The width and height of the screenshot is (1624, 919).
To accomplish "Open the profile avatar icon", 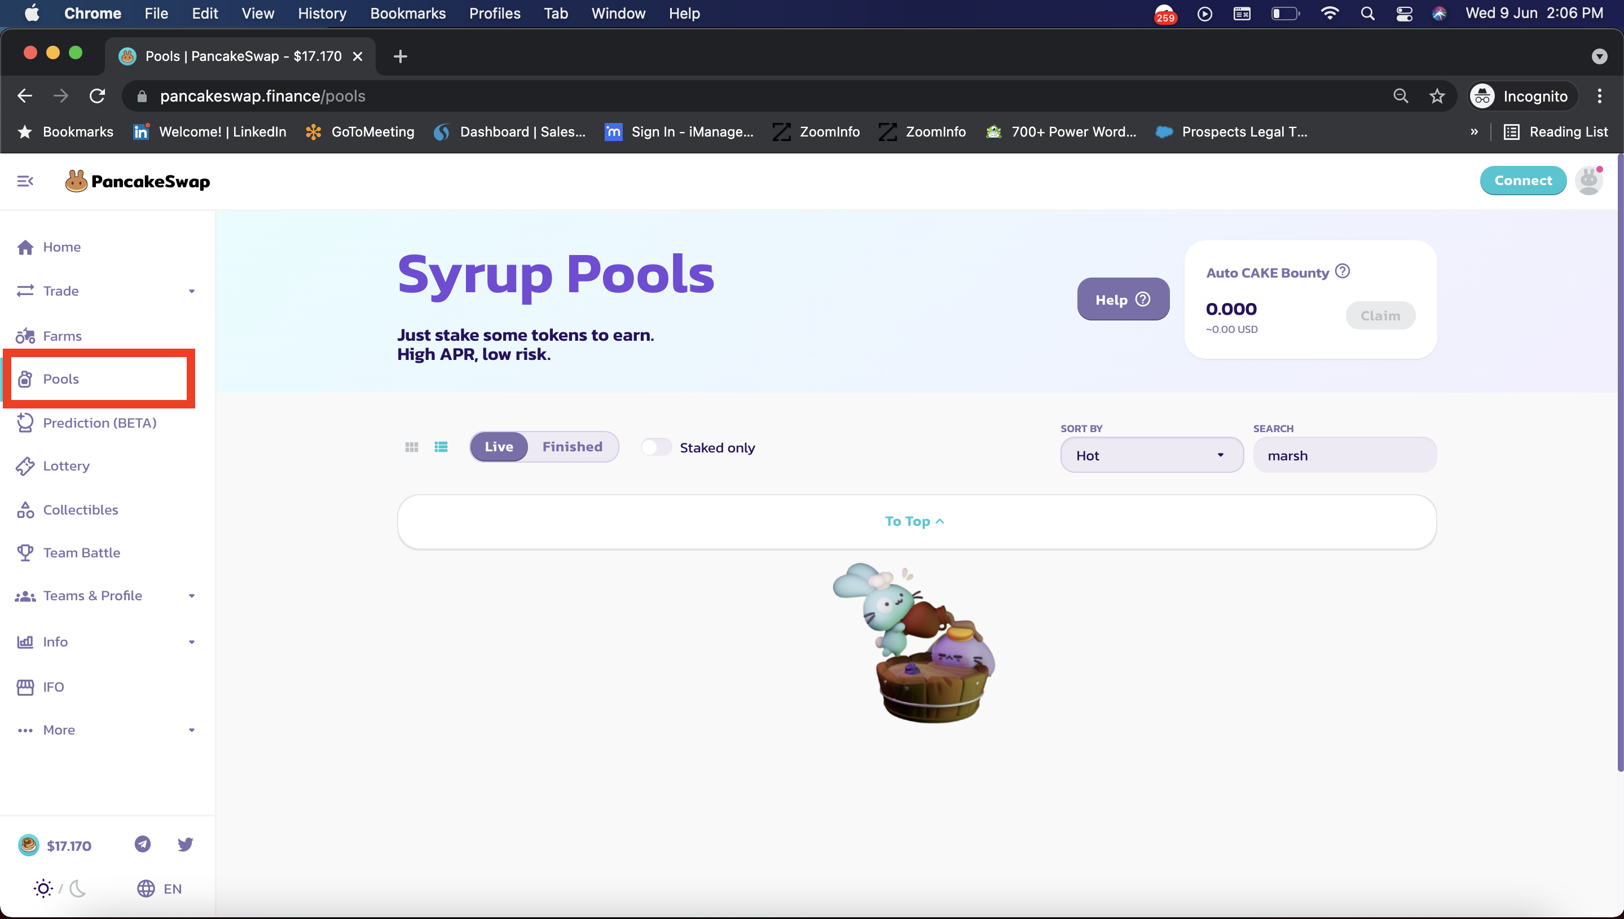I will pos(1588,181).
